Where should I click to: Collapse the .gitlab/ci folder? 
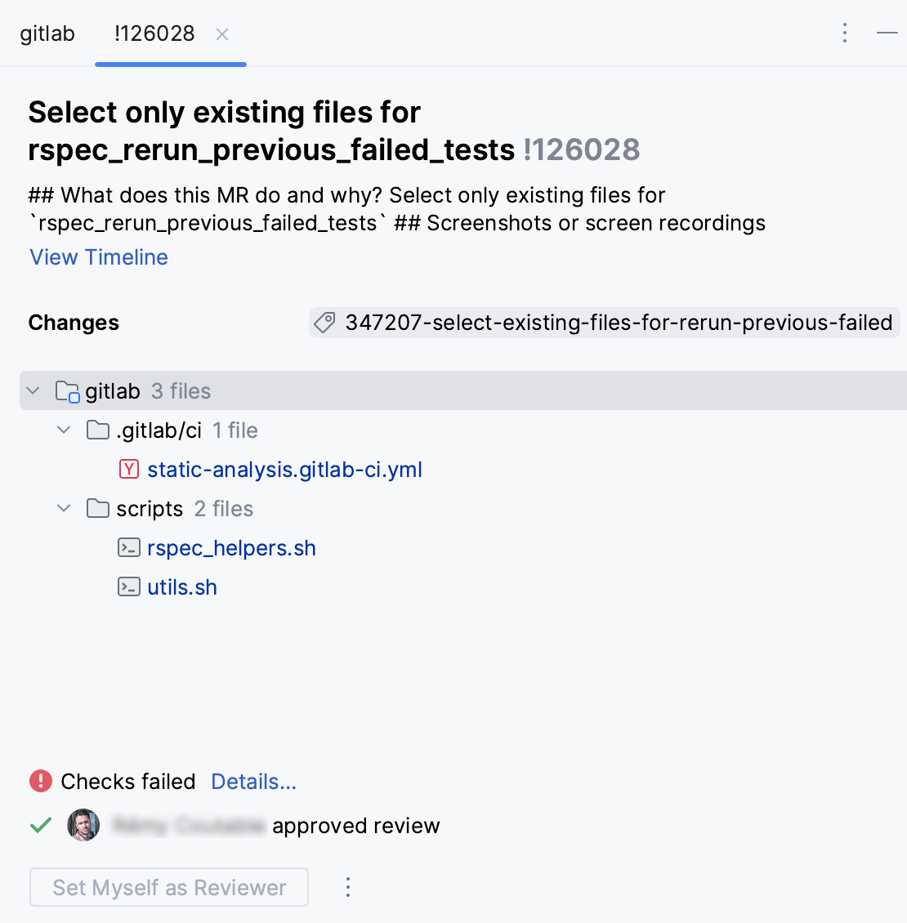(63, 430)
